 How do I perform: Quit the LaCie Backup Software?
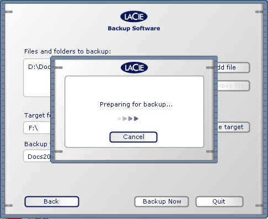coord(219,201)
